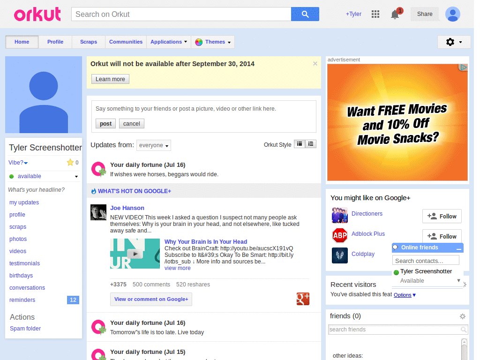The width and height of the screenshot is (480, 360).
Task: Click the Directioners page avatar
Action: click(x=340, y=215)
